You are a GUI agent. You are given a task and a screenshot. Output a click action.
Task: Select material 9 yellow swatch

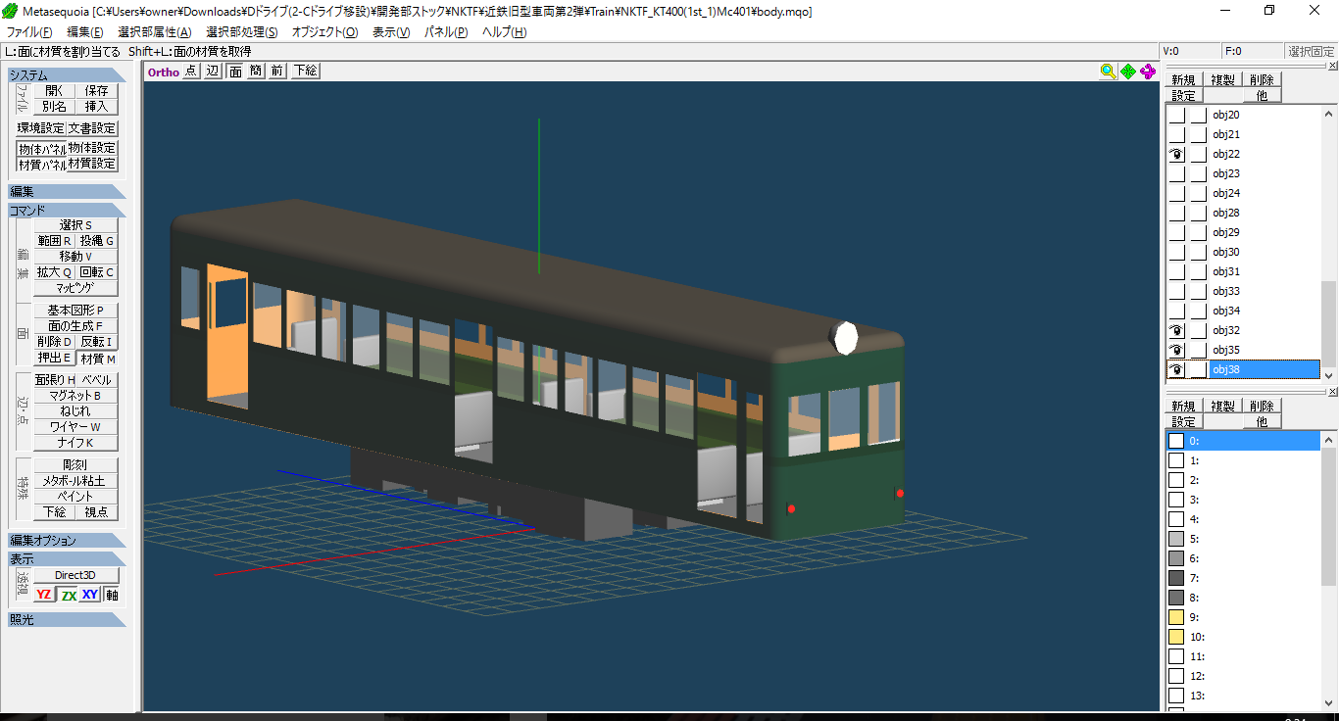click(1176, 617)
